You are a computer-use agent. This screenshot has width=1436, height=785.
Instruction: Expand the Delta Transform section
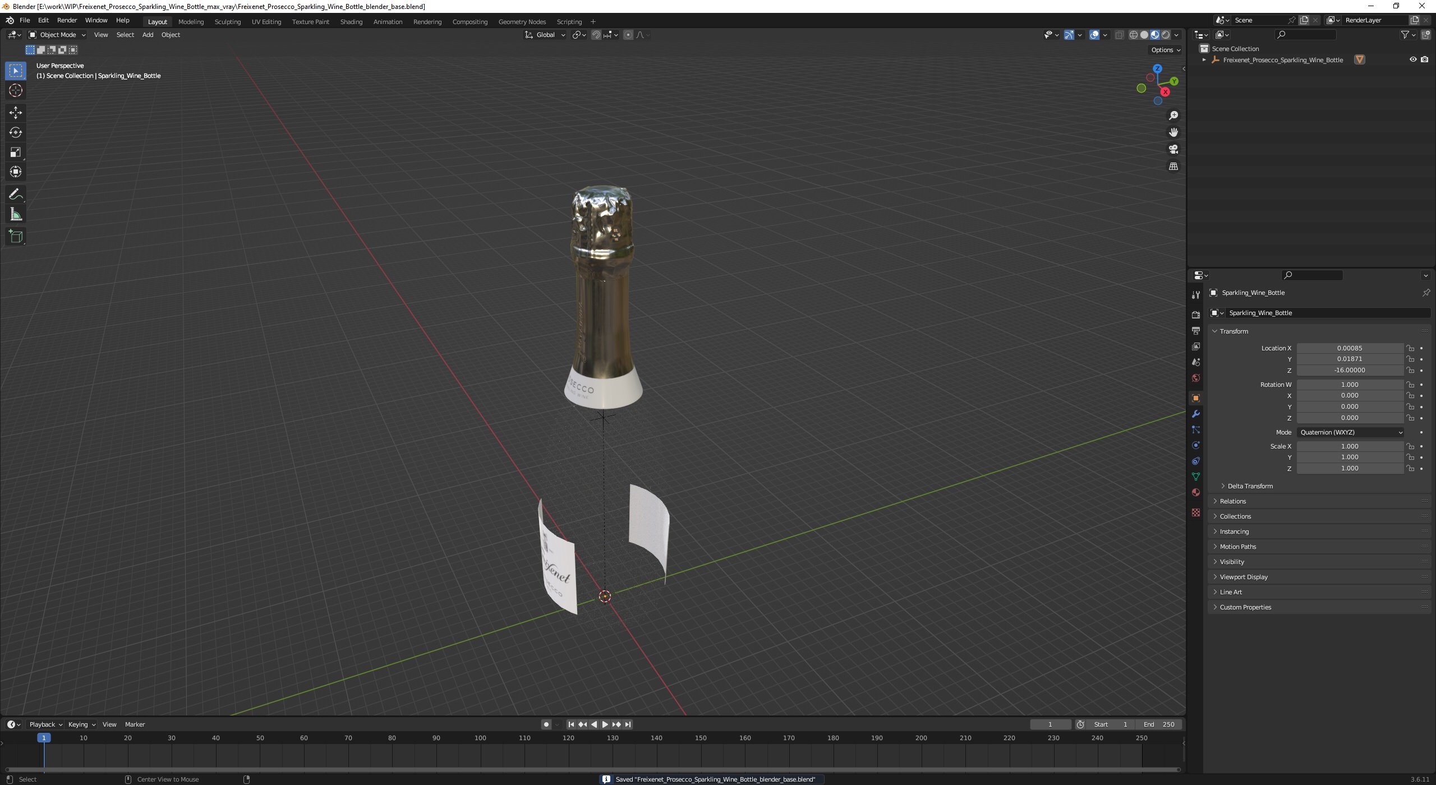point(1250,486)
